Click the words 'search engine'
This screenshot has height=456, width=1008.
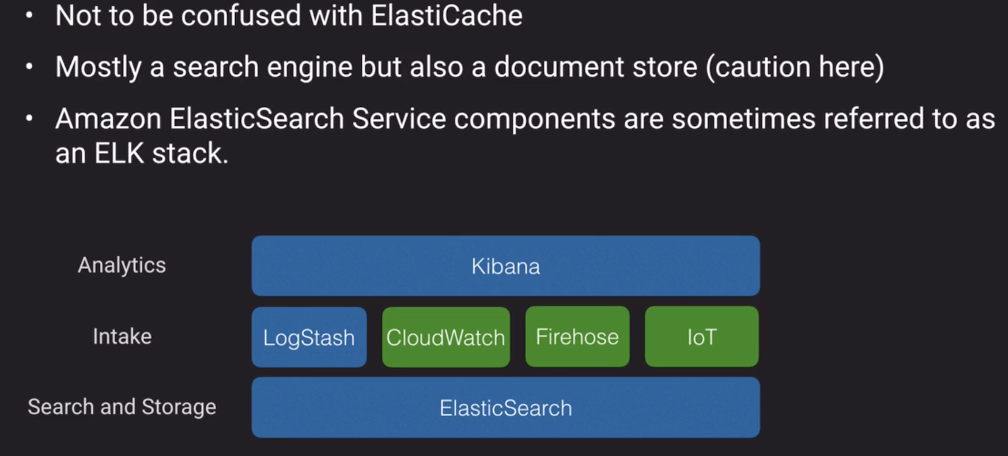coord(262,68)
